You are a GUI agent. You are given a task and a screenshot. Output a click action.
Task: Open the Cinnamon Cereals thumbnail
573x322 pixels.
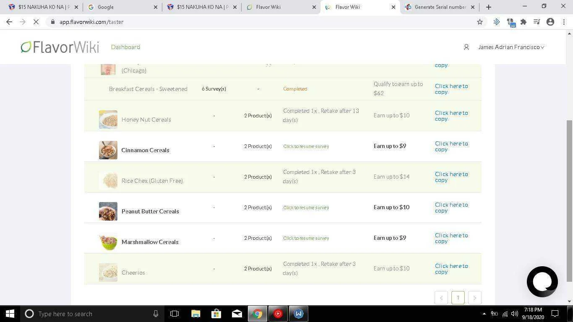pos(108,150)
